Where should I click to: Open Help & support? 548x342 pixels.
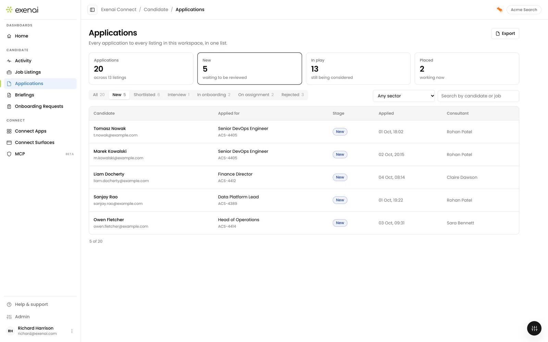[x=40, y=304]
